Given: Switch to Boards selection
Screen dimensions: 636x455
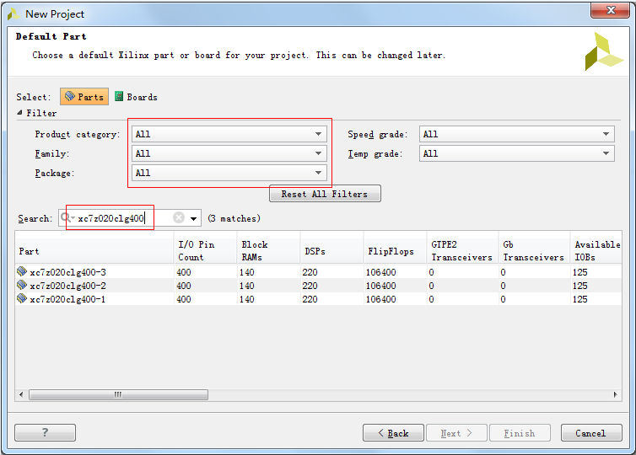Looking at the screenshot, I should 136,97.
